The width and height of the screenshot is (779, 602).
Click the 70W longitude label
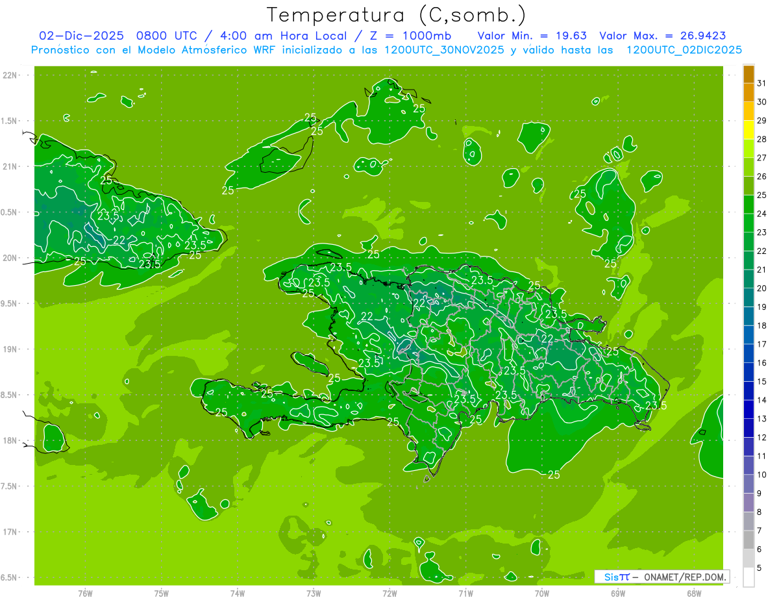(542, 594)
